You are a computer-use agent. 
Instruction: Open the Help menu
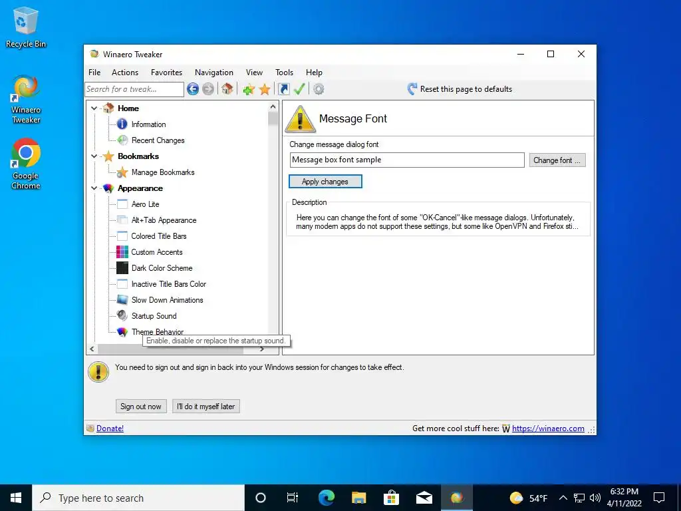pyautogui.click(x=314, y=73)
